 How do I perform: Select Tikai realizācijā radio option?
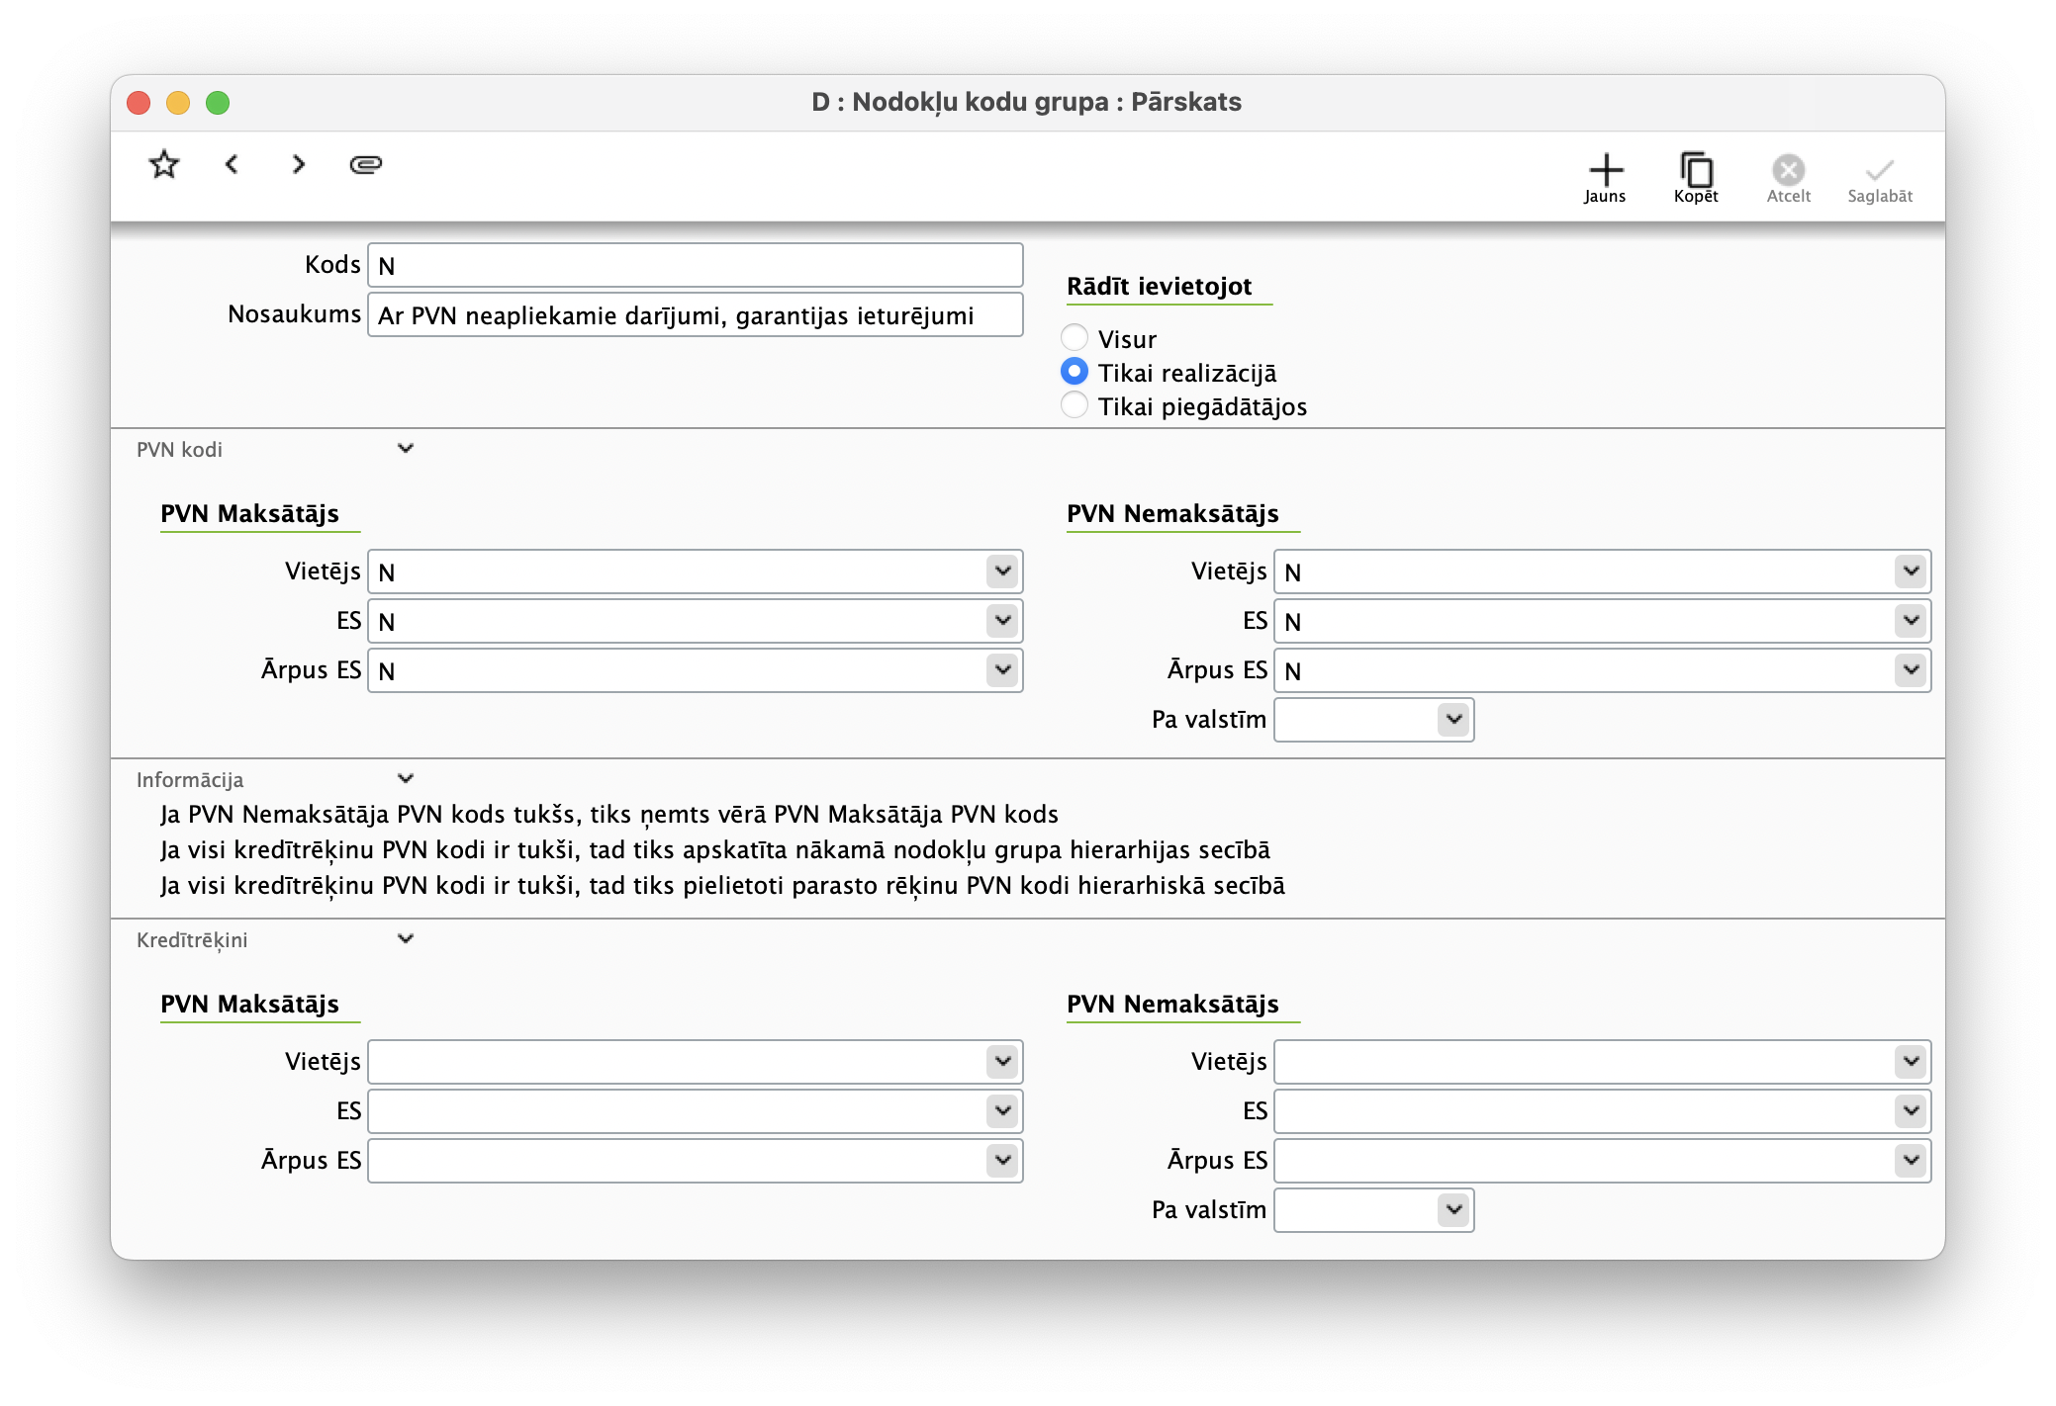tap(1075, 372)
